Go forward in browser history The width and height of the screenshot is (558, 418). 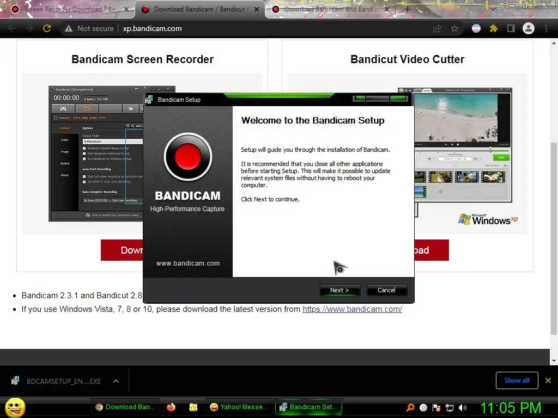coord(29,28)
